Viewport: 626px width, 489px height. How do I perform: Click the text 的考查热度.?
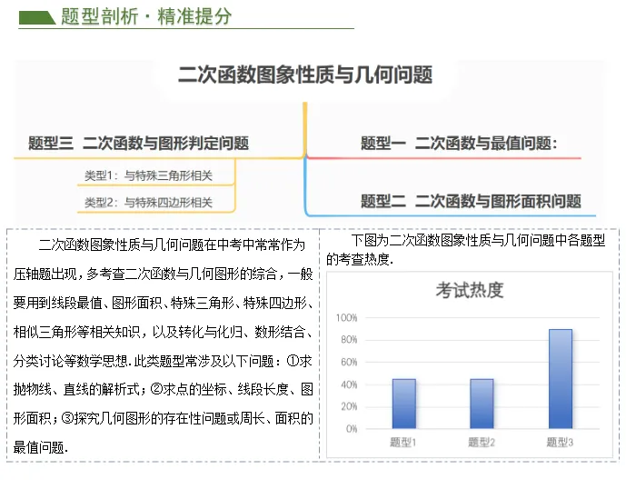pyautogui.click(x=360, y=260)
